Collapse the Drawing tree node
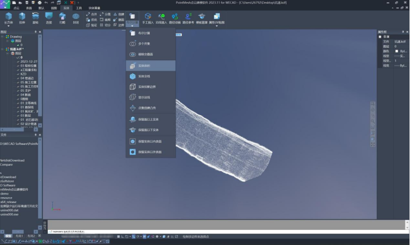The height and width of the screenshot is (245, 410). point(2,36)
